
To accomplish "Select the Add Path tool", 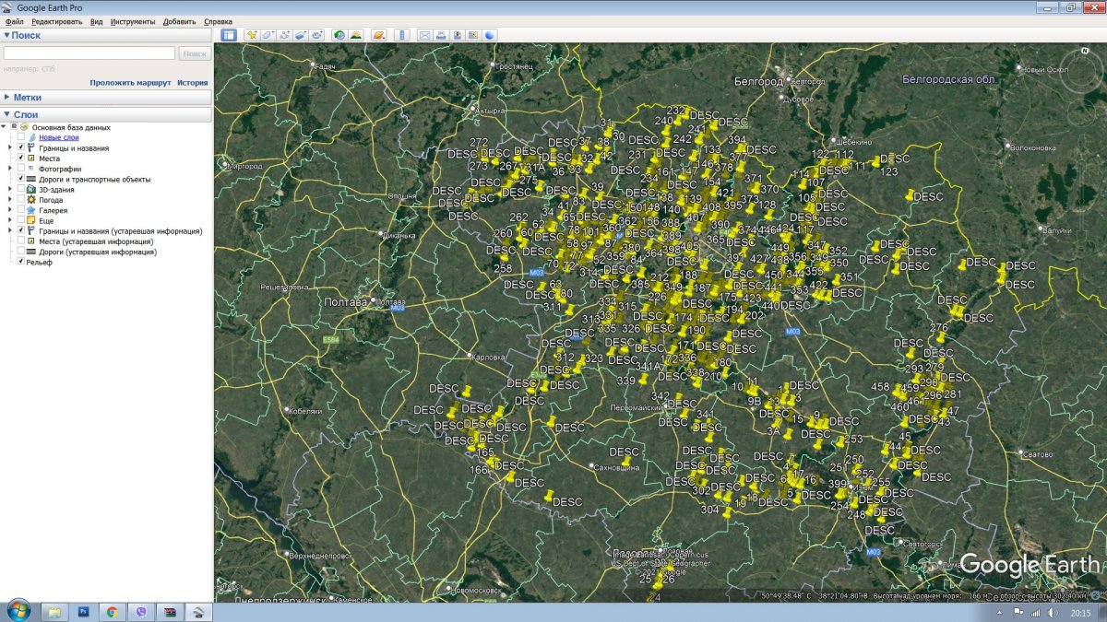I will pos(284,35).
